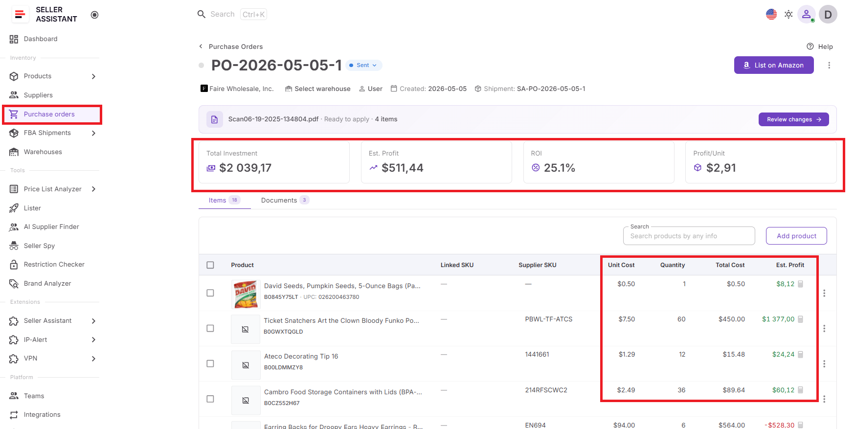The width and height of the screenshot is (855, 429).
Task: Open the Dashboard page
Action: click(40, 39)
